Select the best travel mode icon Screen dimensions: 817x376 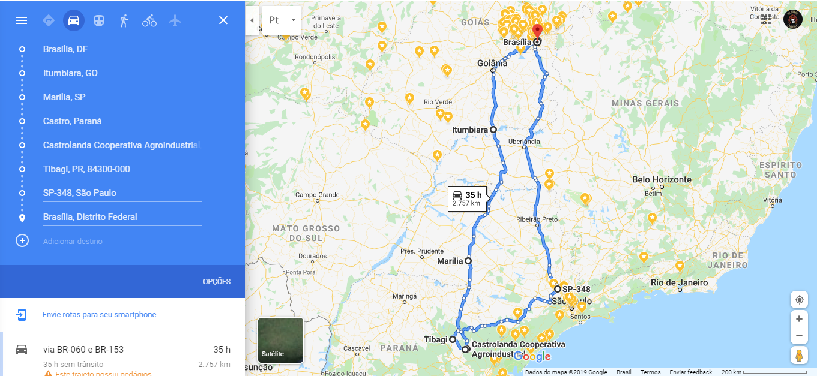[x=49, y=20]
